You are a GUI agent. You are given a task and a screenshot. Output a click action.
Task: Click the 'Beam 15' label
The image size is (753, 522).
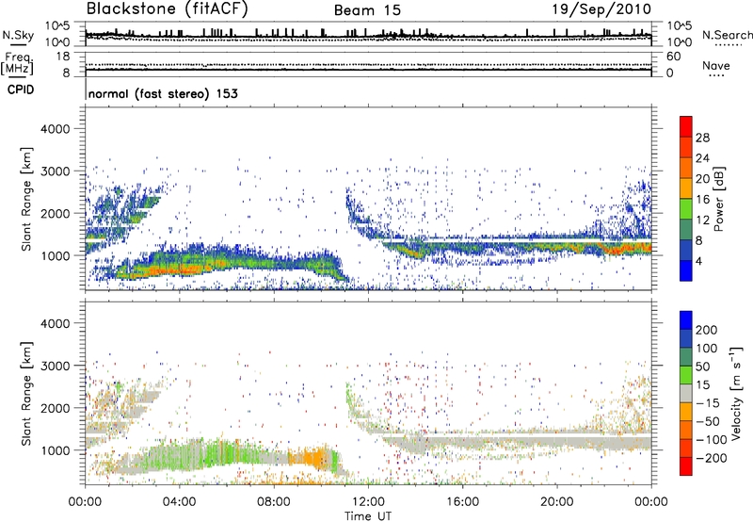pyautogui.click(x=367, y=10)
